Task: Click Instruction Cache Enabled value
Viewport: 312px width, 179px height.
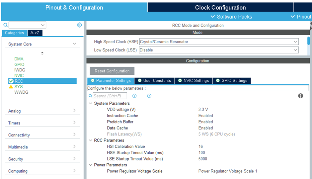Action: click(205, 116)
